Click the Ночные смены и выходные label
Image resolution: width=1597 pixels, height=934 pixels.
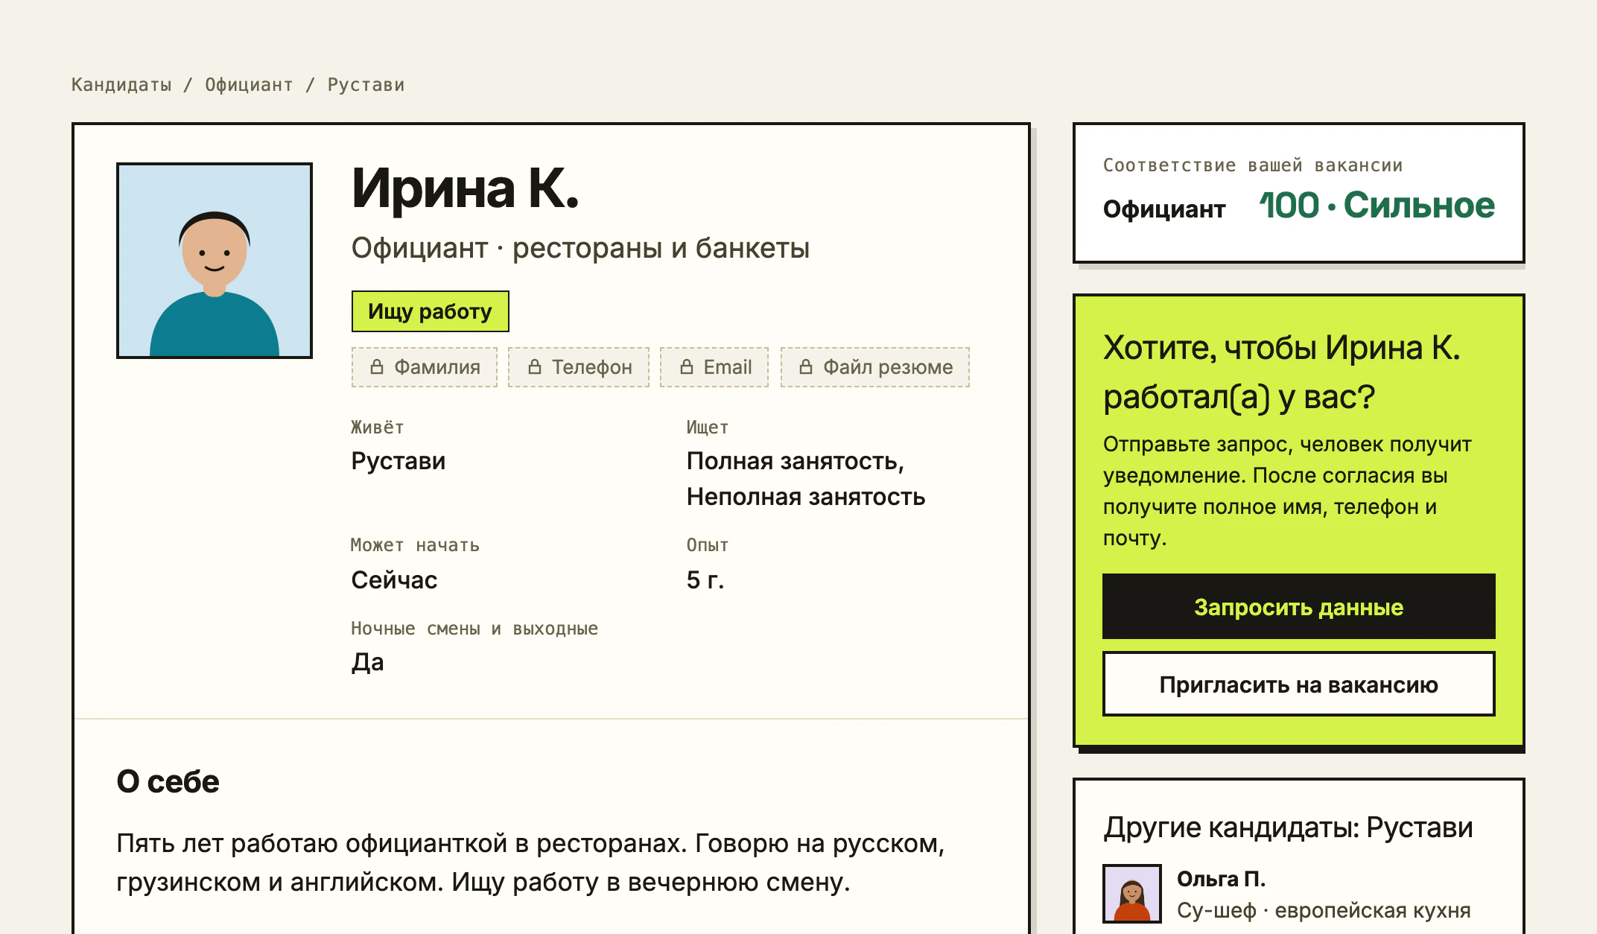tap(474, 629)
